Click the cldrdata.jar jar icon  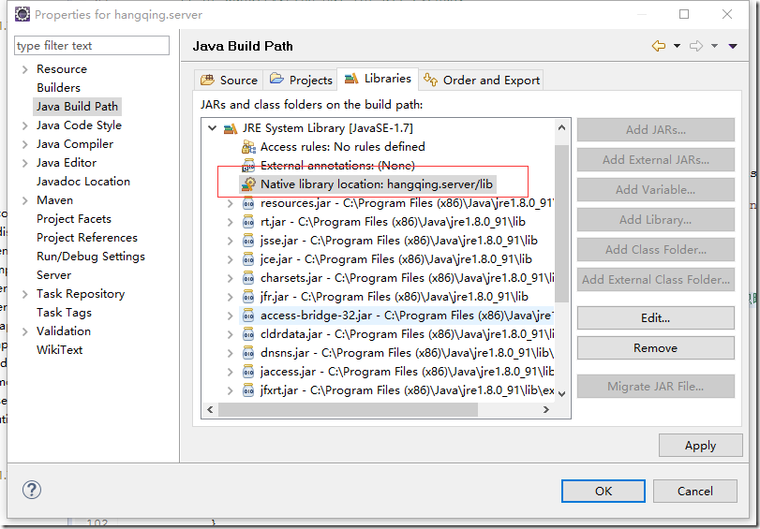point(248,334)
